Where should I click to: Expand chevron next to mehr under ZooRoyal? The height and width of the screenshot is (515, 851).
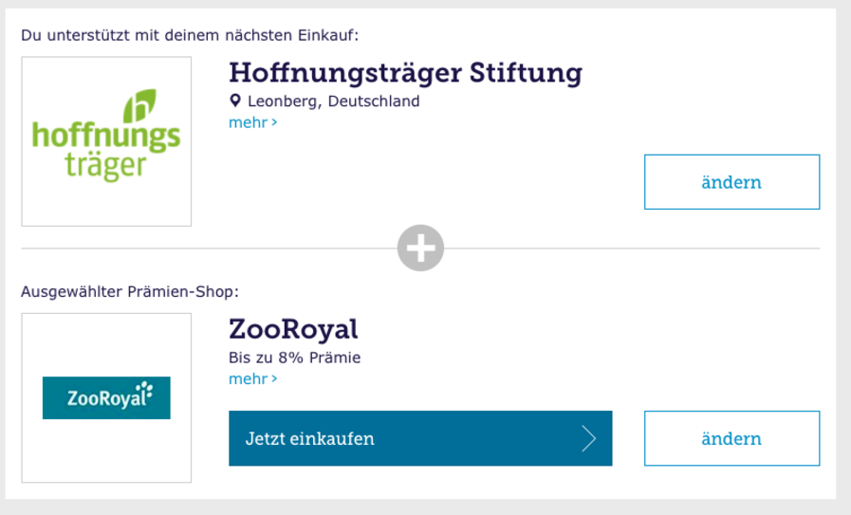point(274,379)
